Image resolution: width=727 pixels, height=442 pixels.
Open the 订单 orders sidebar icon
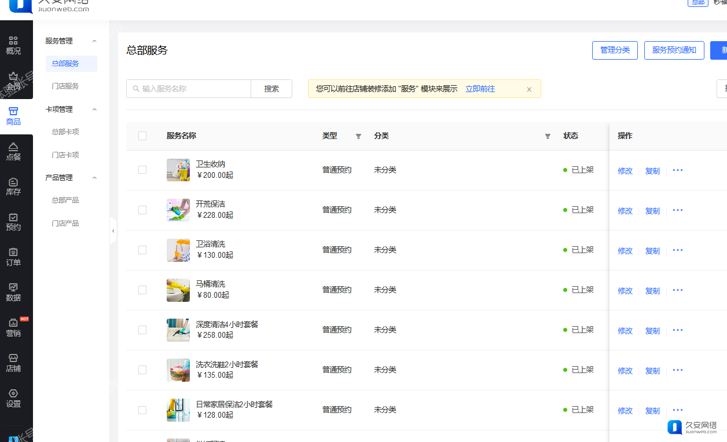[13, 257]
